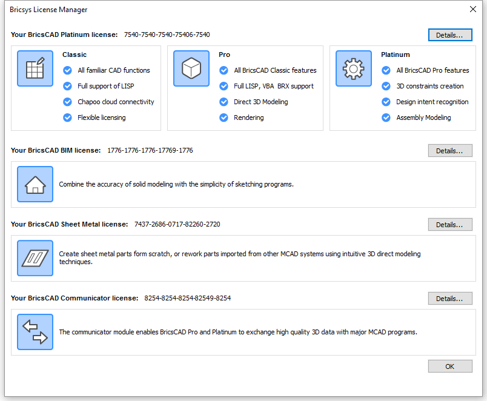Screen dimensions: 487x401
Task: Click the 'Your BricsCAD Sheet Metal license:' label
Action: (x=69, y=224)
